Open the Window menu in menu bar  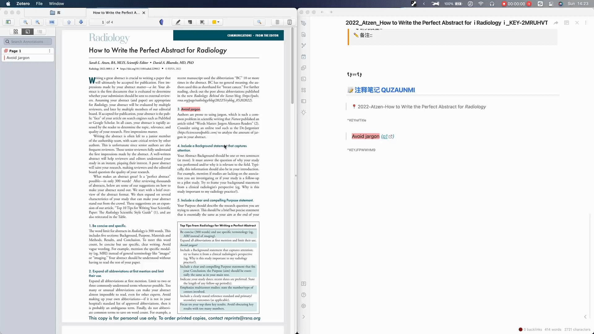56,4
